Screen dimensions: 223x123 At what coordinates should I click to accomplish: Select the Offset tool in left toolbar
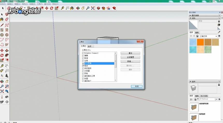pyautogui.click(x=7, y=60)
